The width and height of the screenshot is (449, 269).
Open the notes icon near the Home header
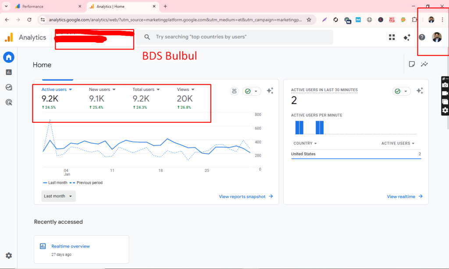tap(411, 64)
